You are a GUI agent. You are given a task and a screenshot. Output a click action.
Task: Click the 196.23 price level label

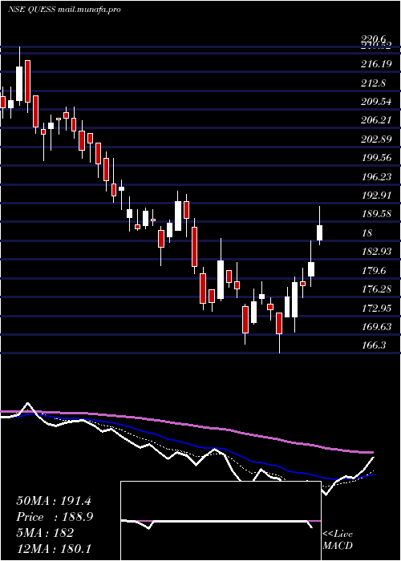376,177
